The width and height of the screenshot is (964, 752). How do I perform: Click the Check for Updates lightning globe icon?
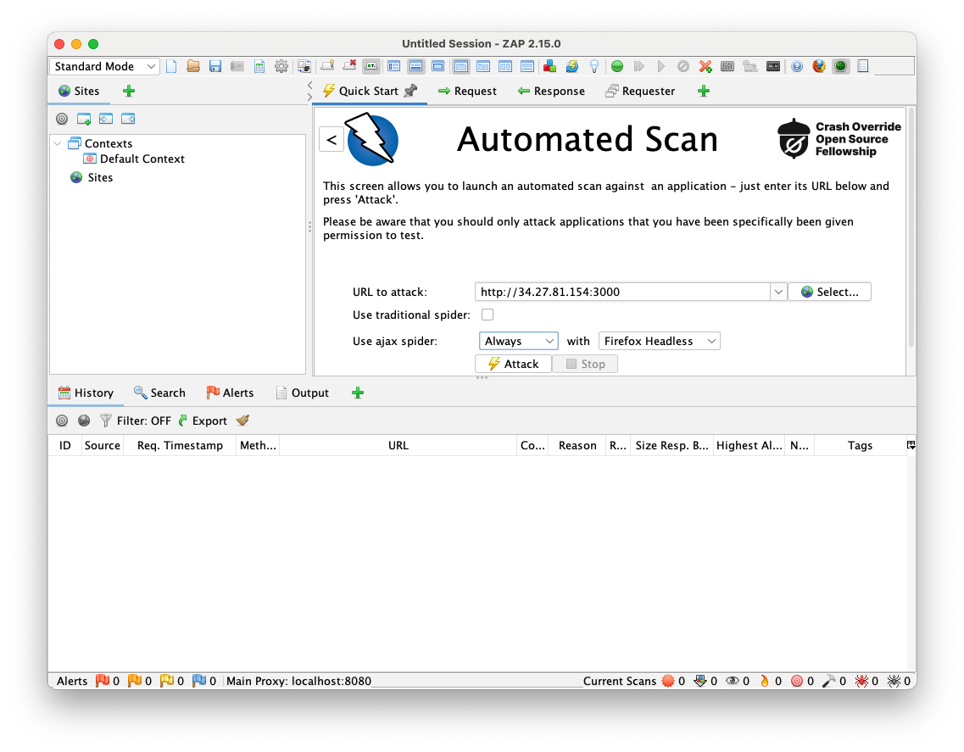[x=571, y=66]
